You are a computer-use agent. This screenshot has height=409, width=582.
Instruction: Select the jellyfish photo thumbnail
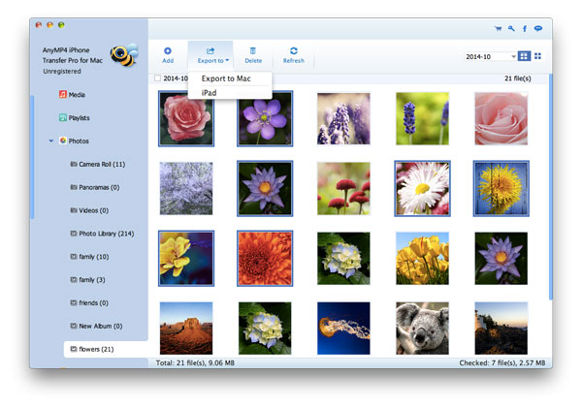pos(343,328)
